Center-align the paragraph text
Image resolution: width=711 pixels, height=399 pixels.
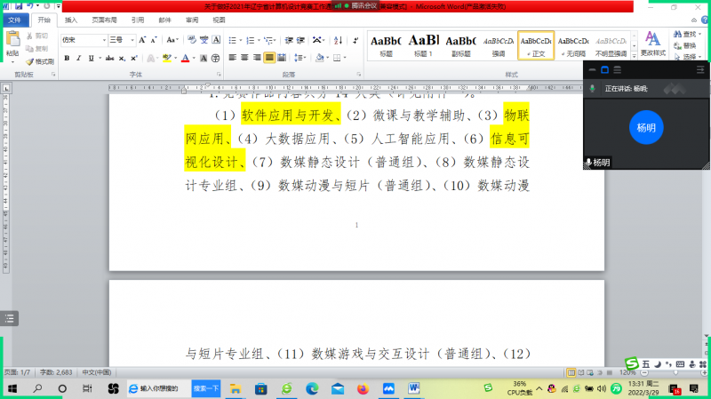pos(244,58)
